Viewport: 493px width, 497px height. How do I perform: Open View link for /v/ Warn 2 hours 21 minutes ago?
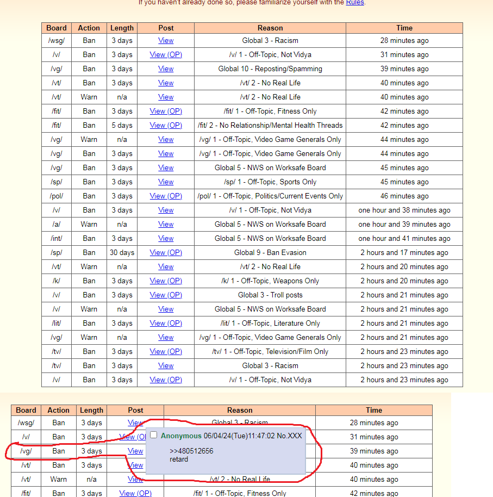tap(166, 309)
